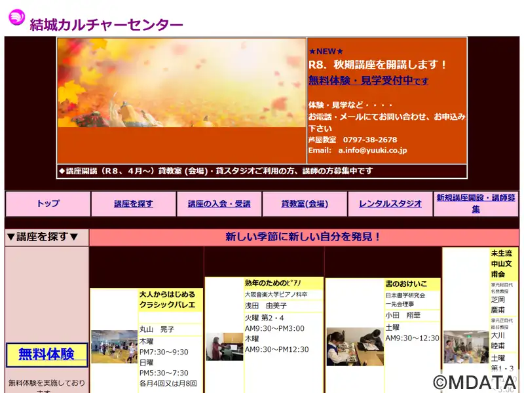The height and width of the screenshot is (393, 524).
Task: Click the 熟年のためのピアノ course title
Action: tap(273, 283)
